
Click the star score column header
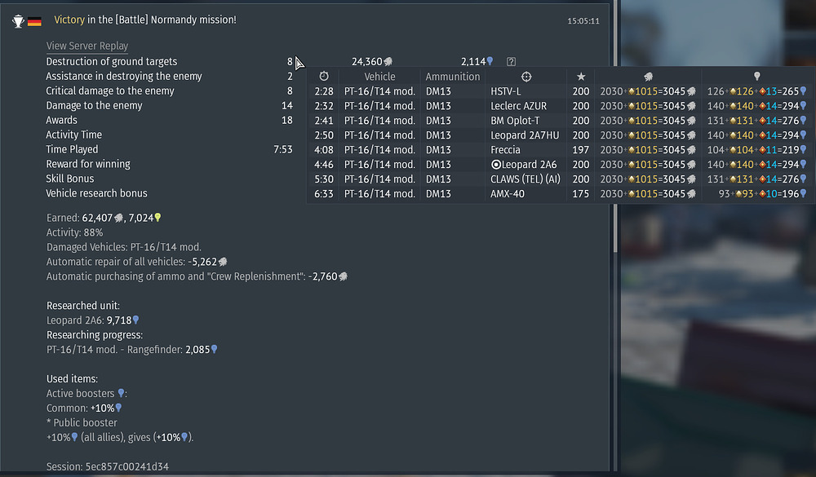coord(581,77)
